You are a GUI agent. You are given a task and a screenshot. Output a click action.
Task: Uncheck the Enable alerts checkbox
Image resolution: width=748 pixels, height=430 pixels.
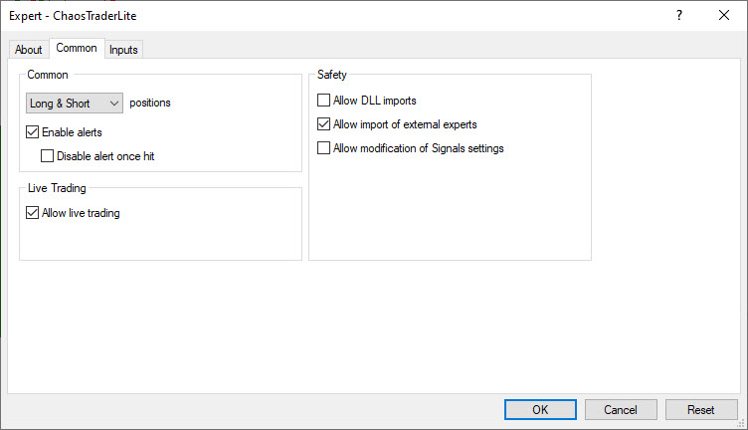[x=33, y=132]
